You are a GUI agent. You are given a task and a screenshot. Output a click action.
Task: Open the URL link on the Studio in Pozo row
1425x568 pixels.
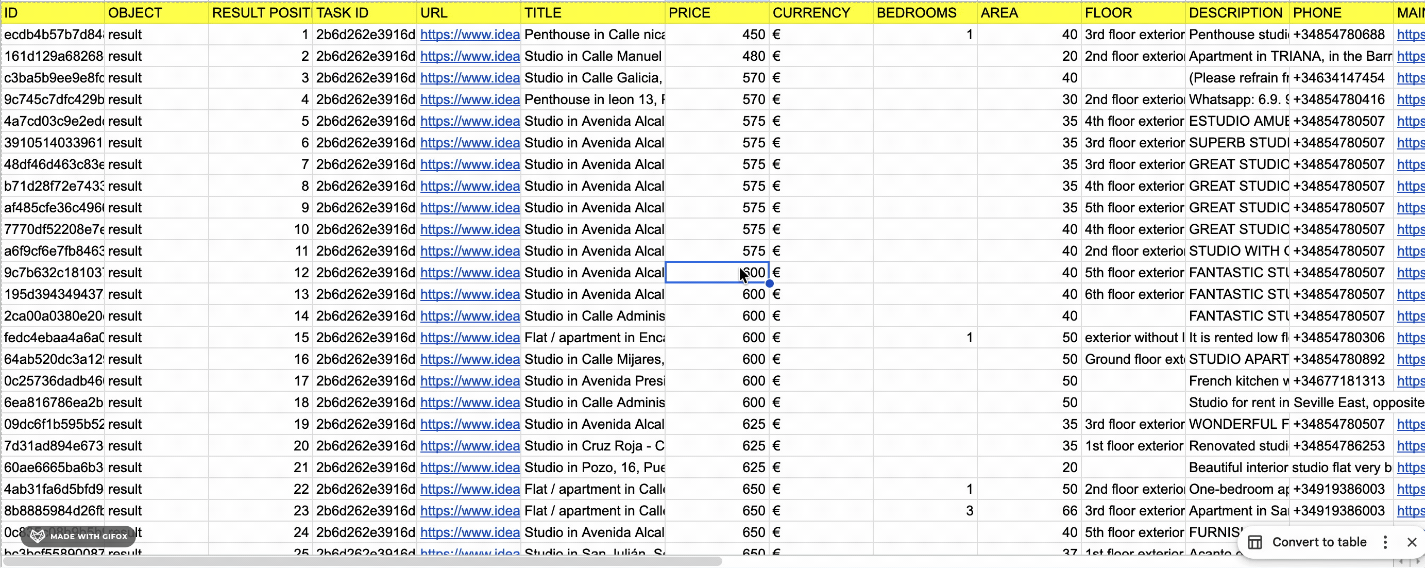[x=469, y=467]
